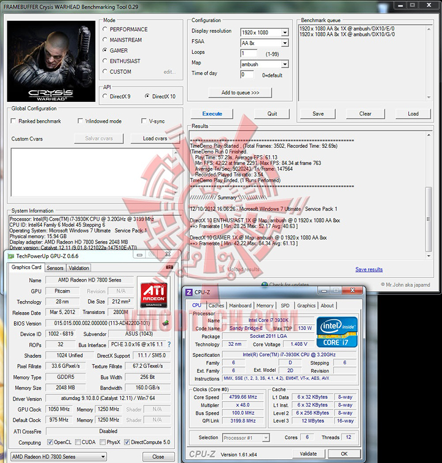Toggle the CUDA checkbox in GPU-Z
The height and width of the screenshot is (463, 442).
(78, 442)
